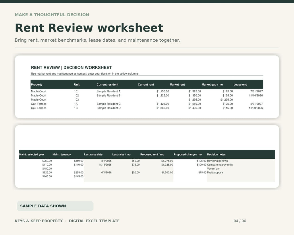
Task: Click the 'Property' column header
Action: click(x=36, y=85)
